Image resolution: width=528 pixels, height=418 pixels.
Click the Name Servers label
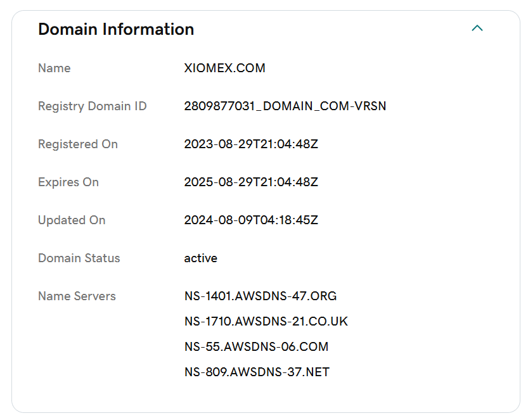point(77,296)
